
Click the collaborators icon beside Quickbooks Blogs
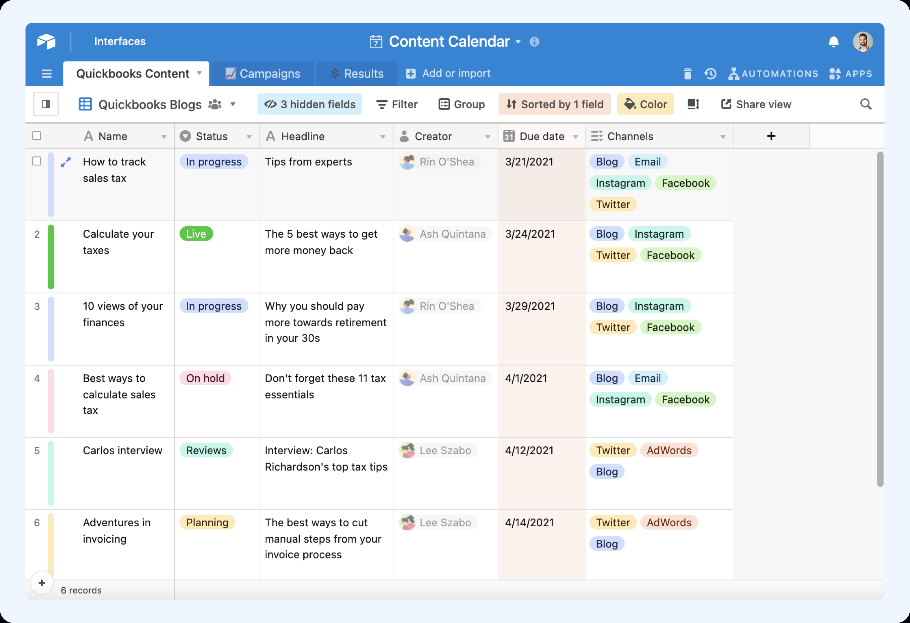coord(215,104)
